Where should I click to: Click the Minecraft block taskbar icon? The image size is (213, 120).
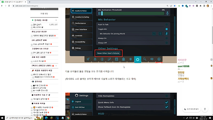point(52,118)
